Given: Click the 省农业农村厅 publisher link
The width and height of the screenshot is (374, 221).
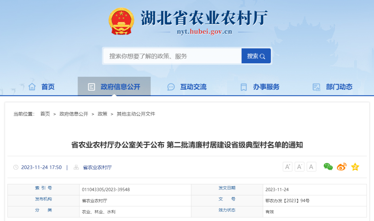Looking at the screenshot, I should [98, 167].
